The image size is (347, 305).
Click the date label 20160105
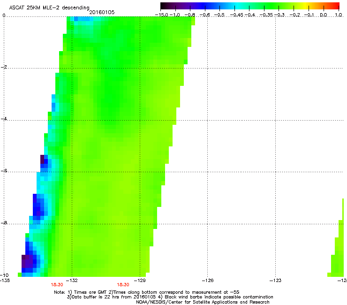102,12
